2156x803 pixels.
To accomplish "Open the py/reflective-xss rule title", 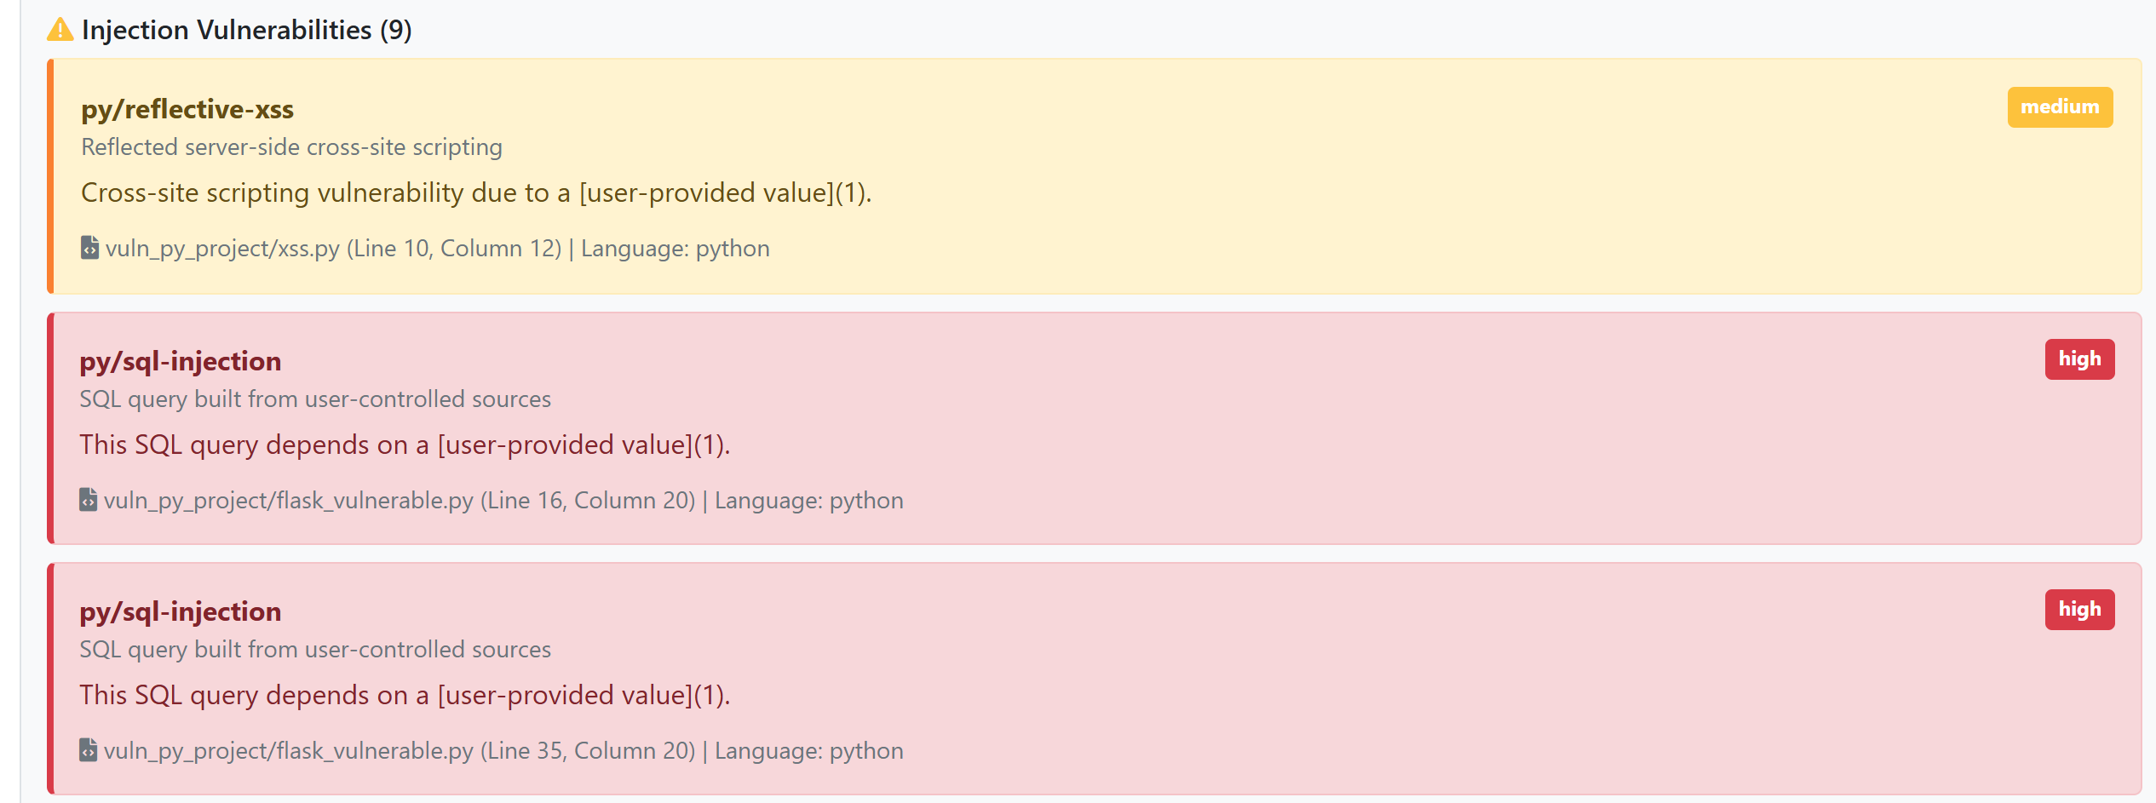I will click(x=187, y=109).
